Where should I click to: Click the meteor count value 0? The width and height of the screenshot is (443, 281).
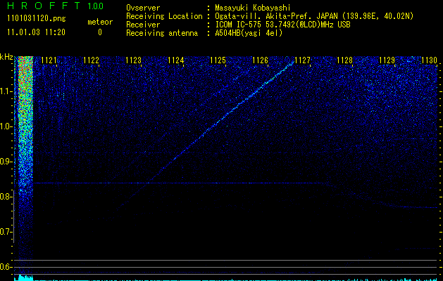coord(100,32)
